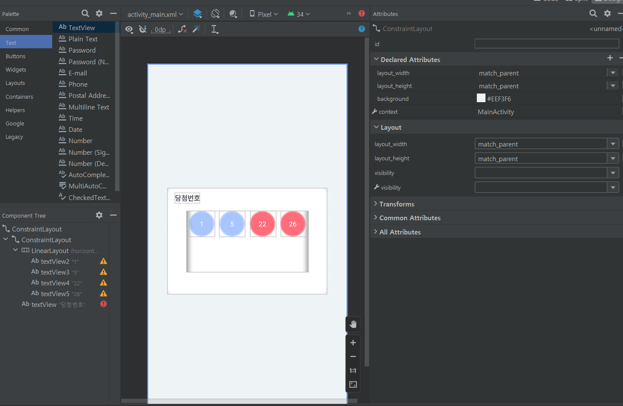Screen dimensions: 623x406
Task: Search attributes with magnifier icon
Action: 593,13
